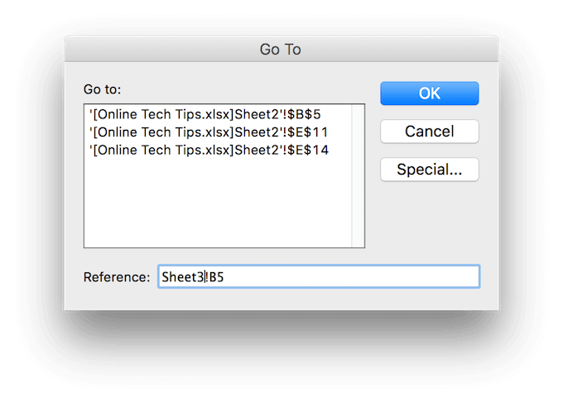Click the "Go to:" label
This screenshot has width=563, height=403.
102,88
